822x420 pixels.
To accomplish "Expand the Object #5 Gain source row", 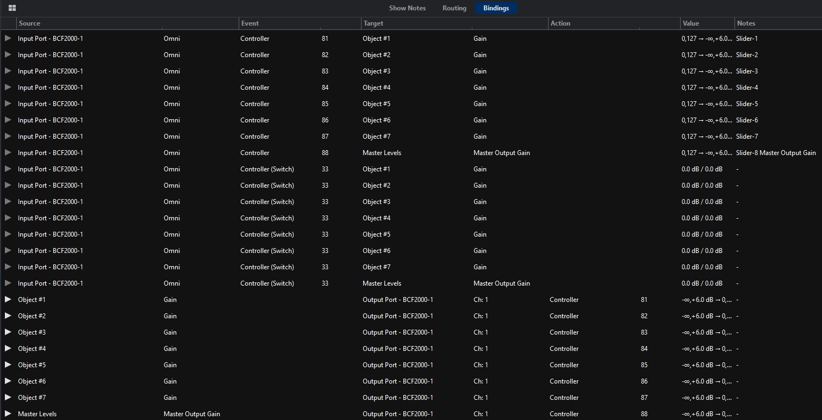I will click(x=8, y=365).
